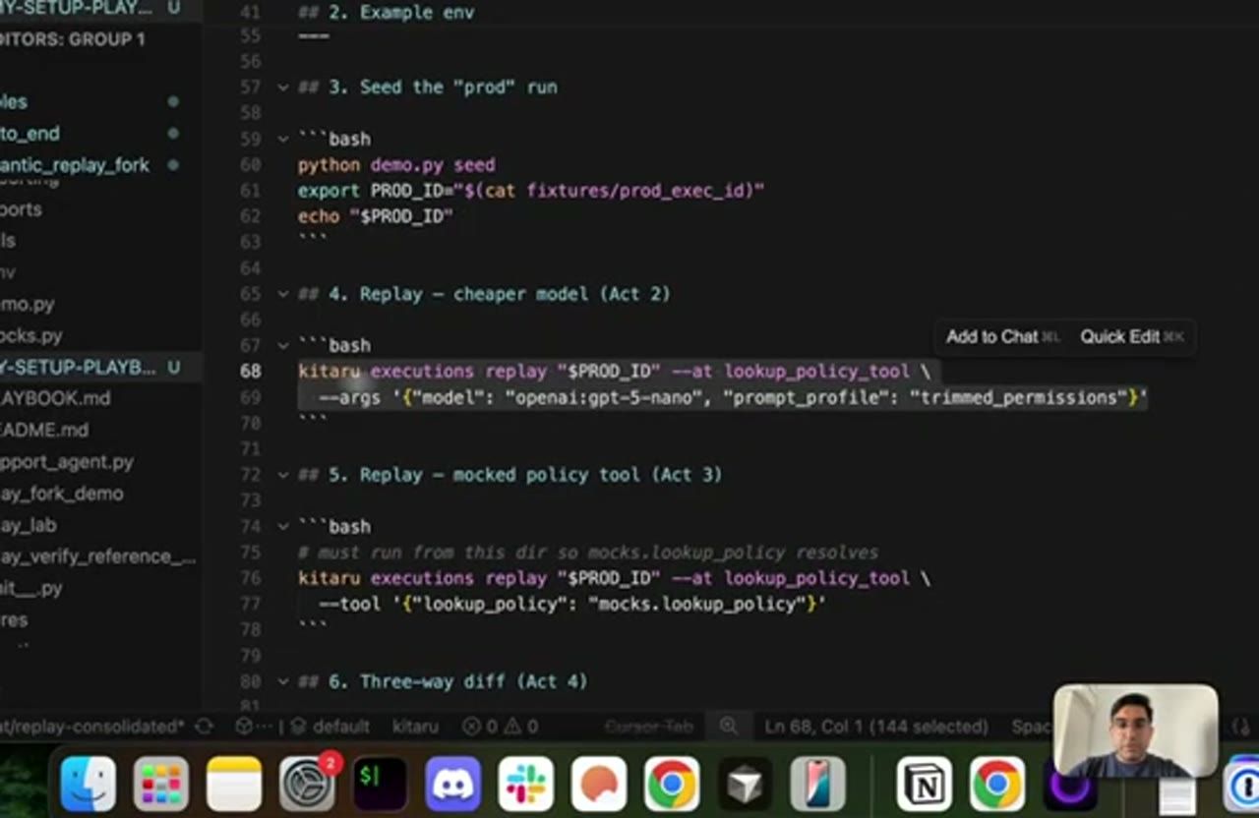The image size is (1259, 818).
Task: Fold the section 5 heading at line 72
Action: 283,475
